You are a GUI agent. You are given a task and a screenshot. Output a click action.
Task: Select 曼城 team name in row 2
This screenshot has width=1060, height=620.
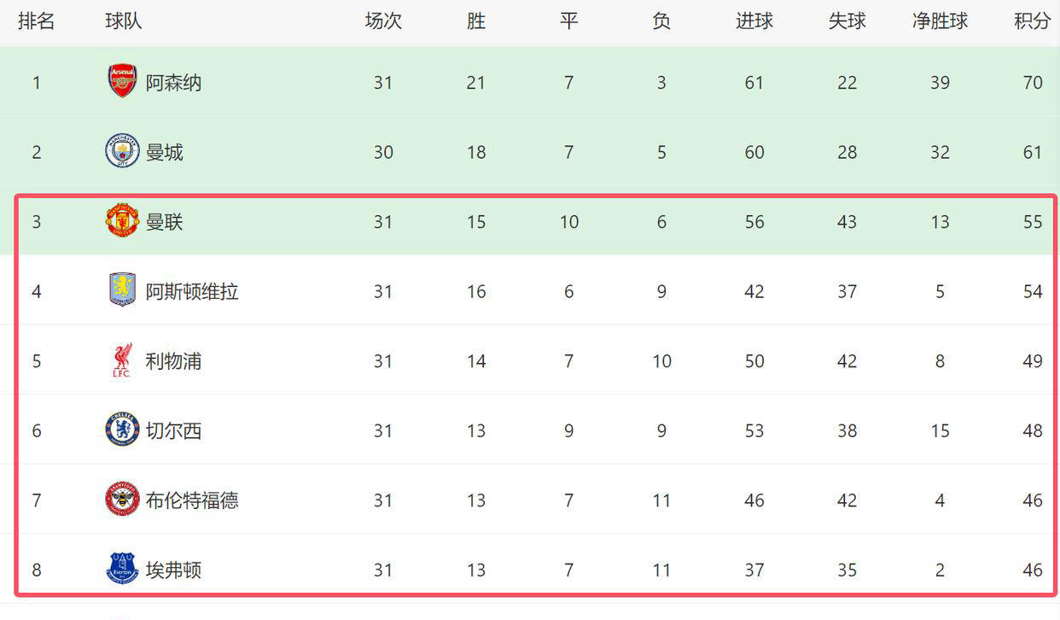tap(165, 153)
